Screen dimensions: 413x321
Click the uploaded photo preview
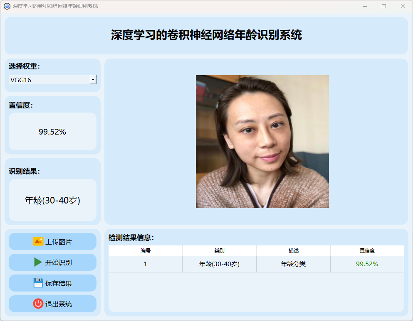262,141
